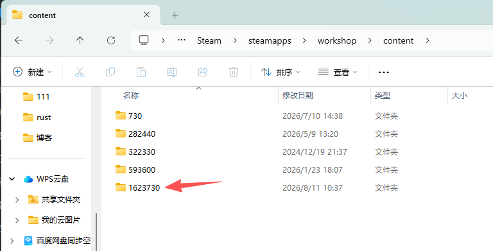The width and height of the screenshot is (493, 251).
Task: Select the 282440 folder
Action: (135, 134)
